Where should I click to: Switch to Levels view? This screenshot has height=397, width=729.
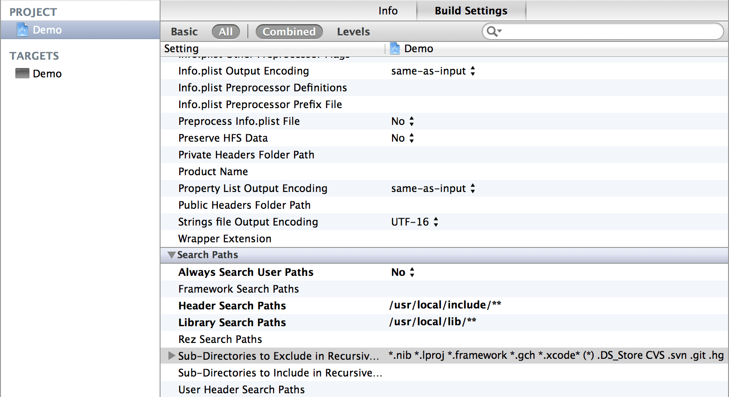353,32
